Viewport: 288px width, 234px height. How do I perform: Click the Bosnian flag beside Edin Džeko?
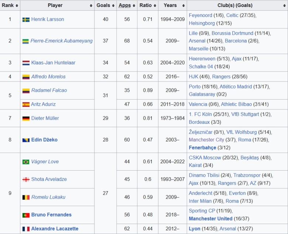[26, 140]
